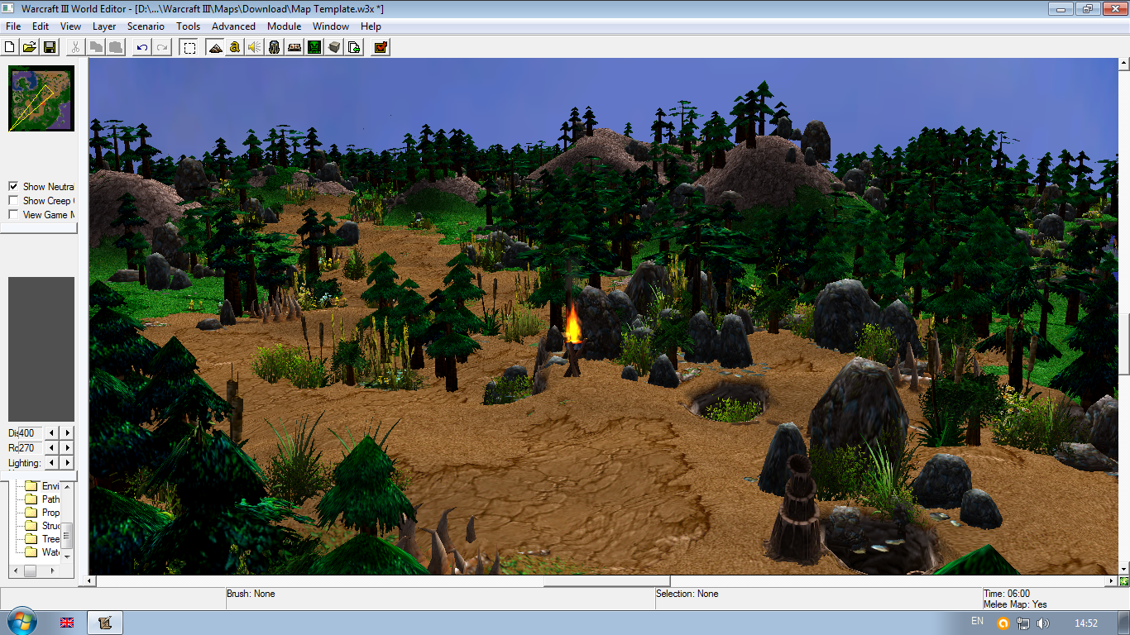Screen dimensions: 1130x635
Task: Increase Distance value with right arrow
Action: 67,432
